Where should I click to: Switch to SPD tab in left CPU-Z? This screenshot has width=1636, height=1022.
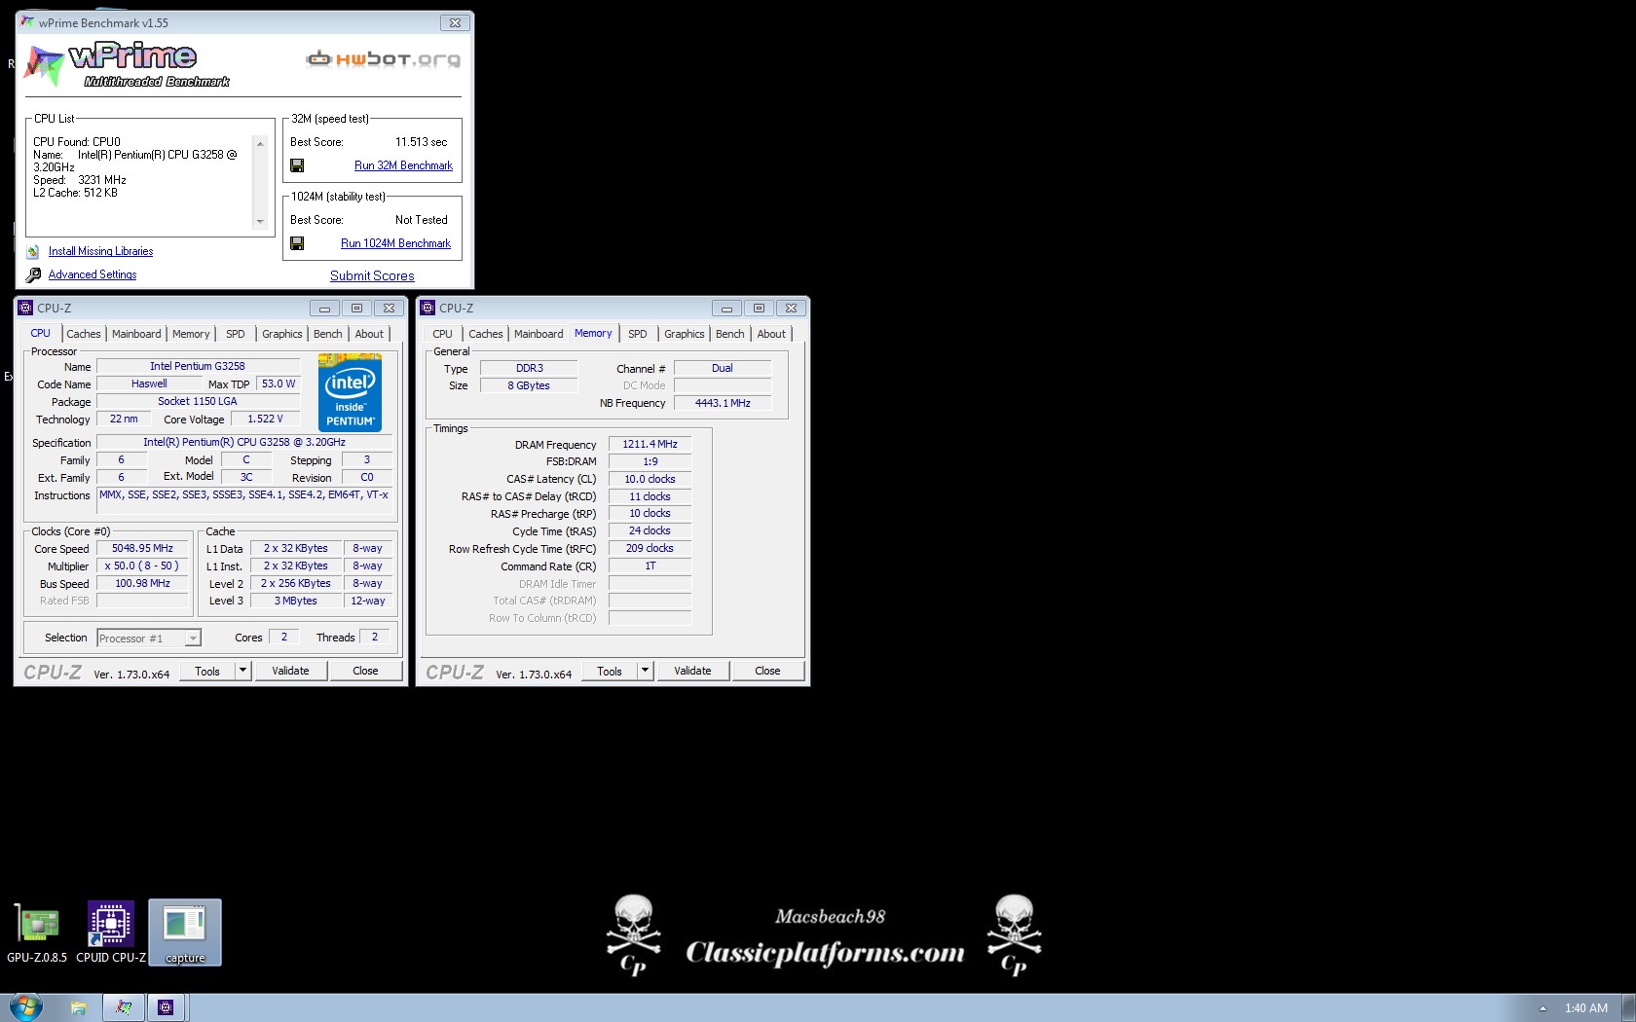tap(236, 334)
